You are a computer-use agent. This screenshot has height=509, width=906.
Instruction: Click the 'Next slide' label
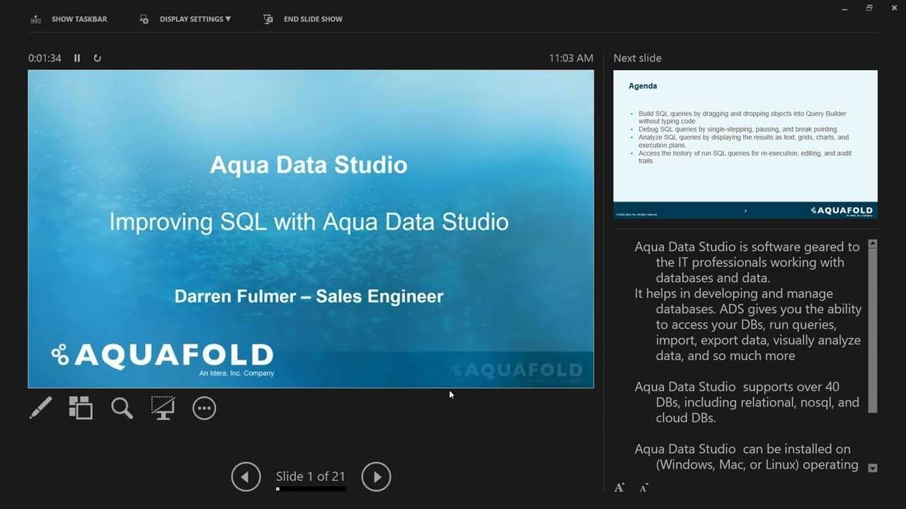pos(638,58)
